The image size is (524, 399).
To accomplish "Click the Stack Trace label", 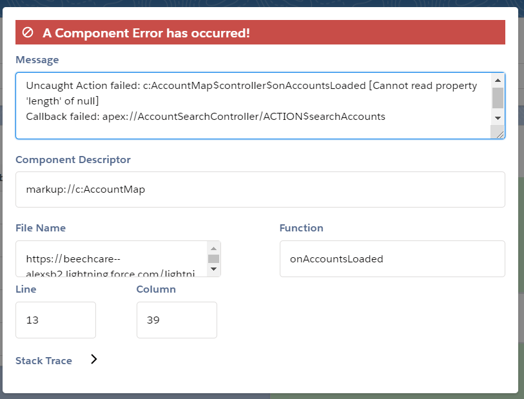I will pos(44,361).
